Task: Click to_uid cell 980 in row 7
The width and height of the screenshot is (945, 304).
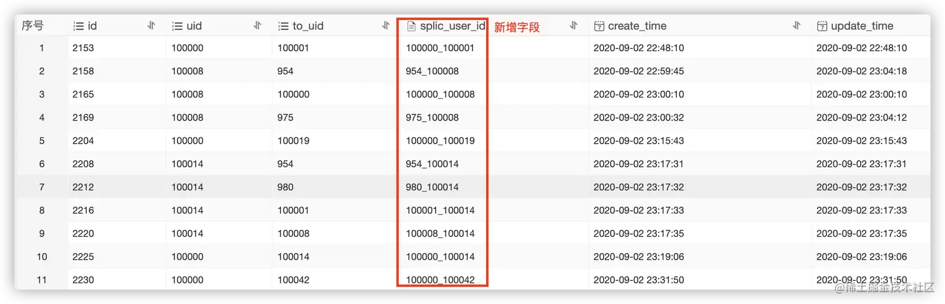Action: point(285,187)
